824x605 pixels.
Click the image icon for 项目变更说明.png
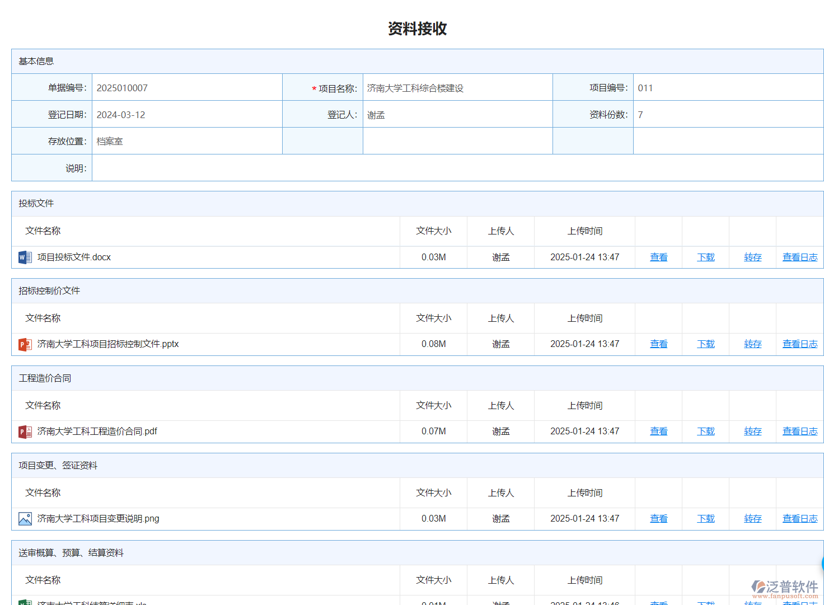(x=25, y=519)
